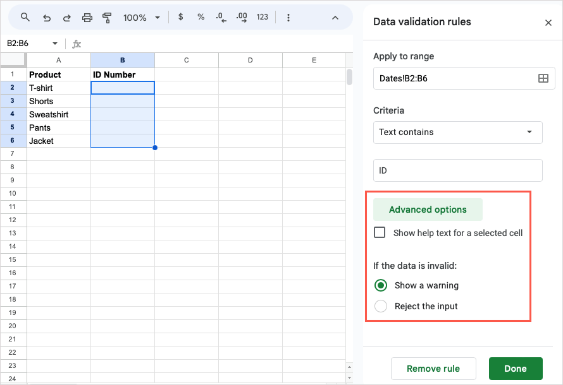Undo the last action
The height and width of the screenshot is (385, 563).
pyautogui.click(x=46, y=17)
